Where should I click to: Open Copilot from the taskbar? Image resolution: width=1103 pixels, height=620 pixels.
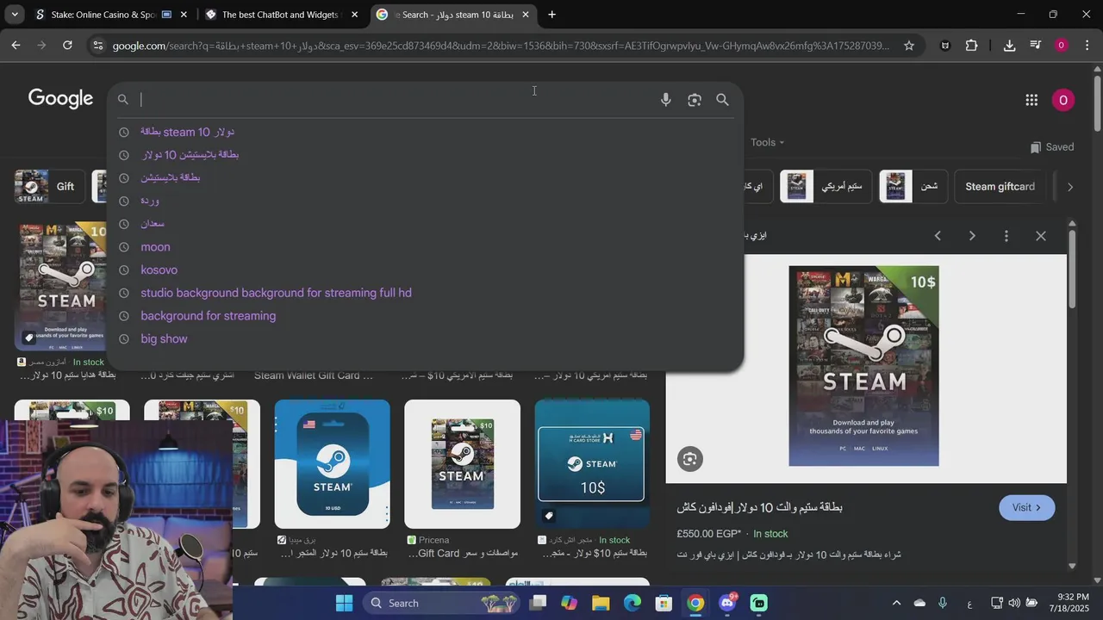pos(569,603)
